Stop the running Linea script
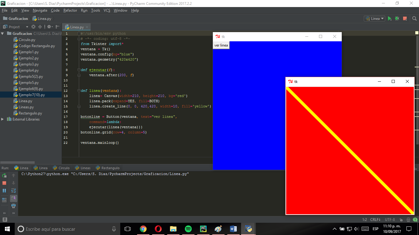This screenshot has height=235, width=419. [x=404, y=18]
